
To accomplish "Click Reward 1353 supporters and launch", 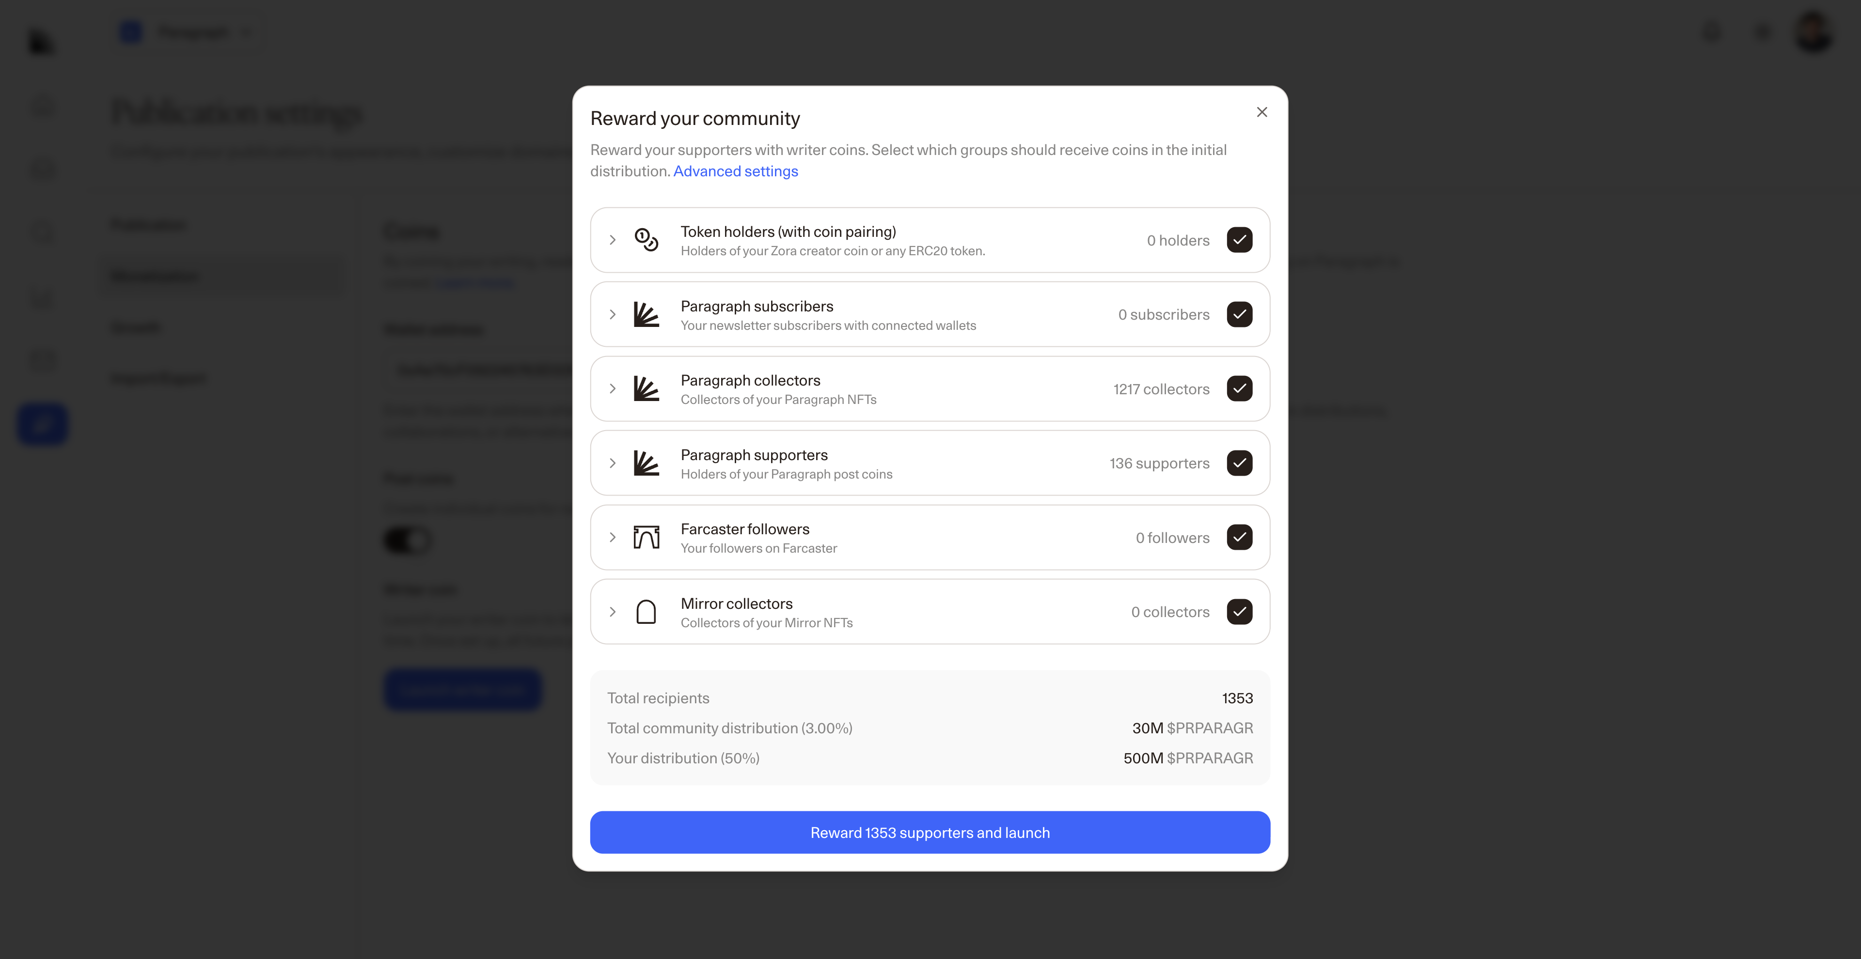I will (x=930, y=832).
